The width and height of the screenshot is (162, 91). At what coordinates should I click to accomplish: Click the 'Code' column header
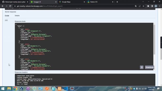tap(7, 16)
